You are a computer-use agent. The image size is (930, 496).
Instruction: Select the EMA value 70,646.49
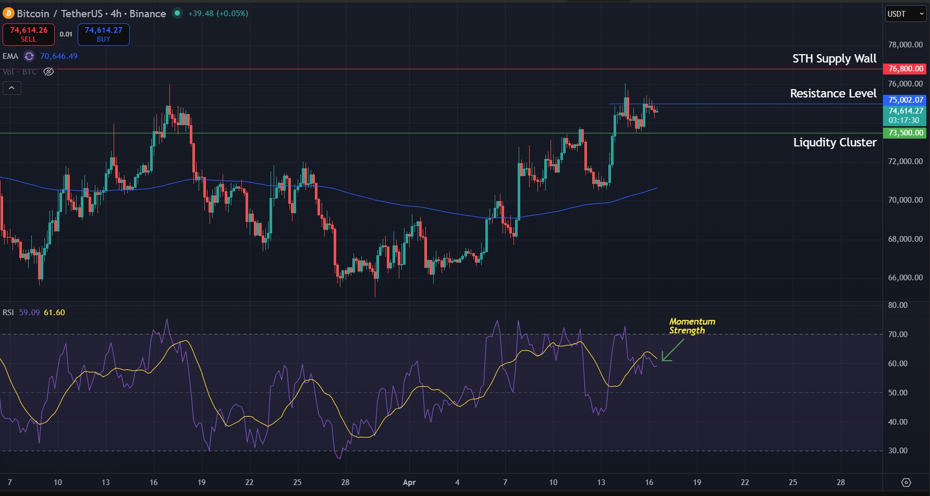point(58,56)
